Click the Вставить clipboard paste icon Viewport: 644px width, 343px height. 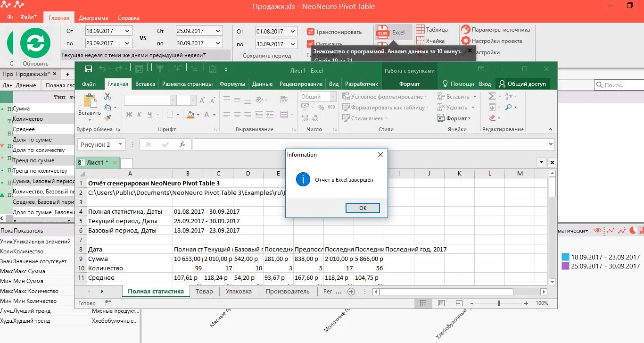point(90,101)
